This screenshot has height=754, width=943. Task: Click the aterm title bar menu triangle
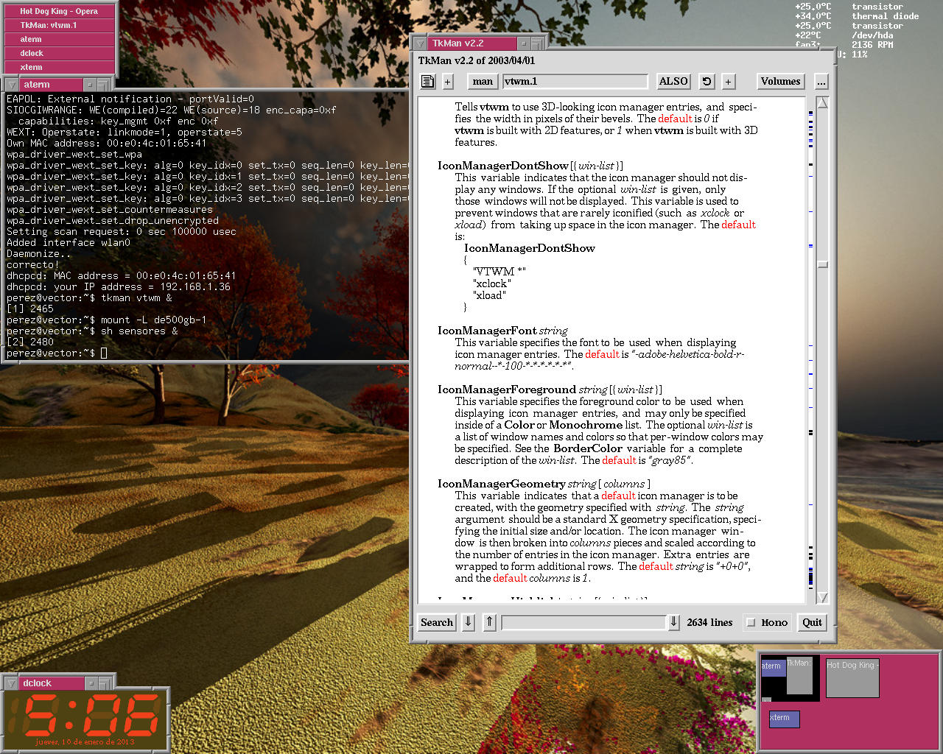(x=12, y=85)
